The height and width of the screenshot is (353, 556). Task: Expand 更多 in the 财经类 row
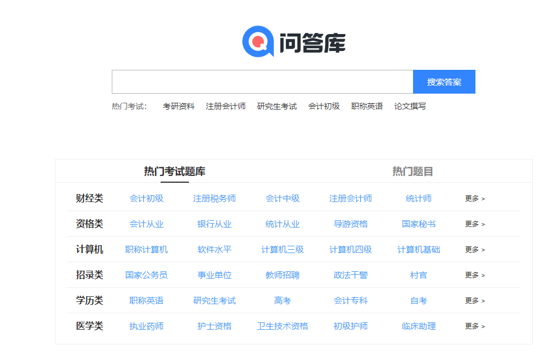click(475, 199)
